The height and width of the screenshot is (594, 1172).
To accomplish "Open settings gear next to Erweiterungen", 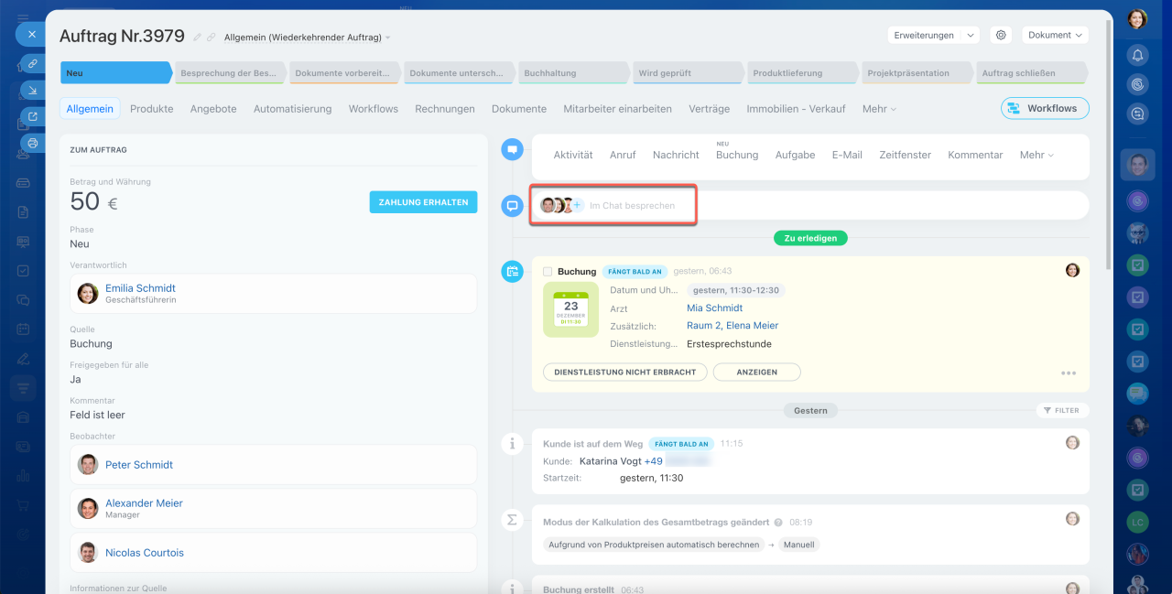I will click(x=1001, y=35).
